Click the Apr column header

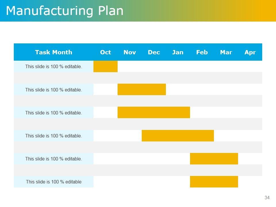click(250, 52)
